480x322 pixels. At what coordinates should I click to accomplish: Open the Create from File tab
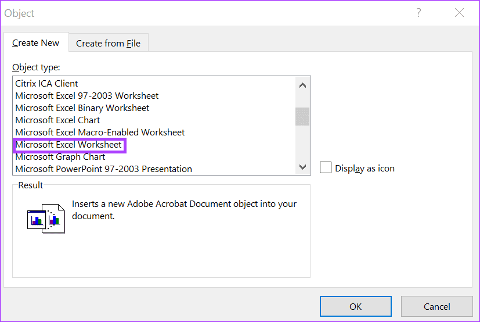109,43
